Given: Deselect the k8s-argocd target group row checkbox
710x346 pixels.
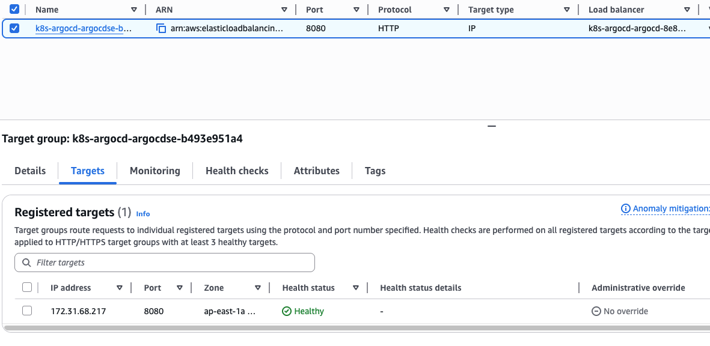Looking at the screenshot, I should click(x=15, y=28).
